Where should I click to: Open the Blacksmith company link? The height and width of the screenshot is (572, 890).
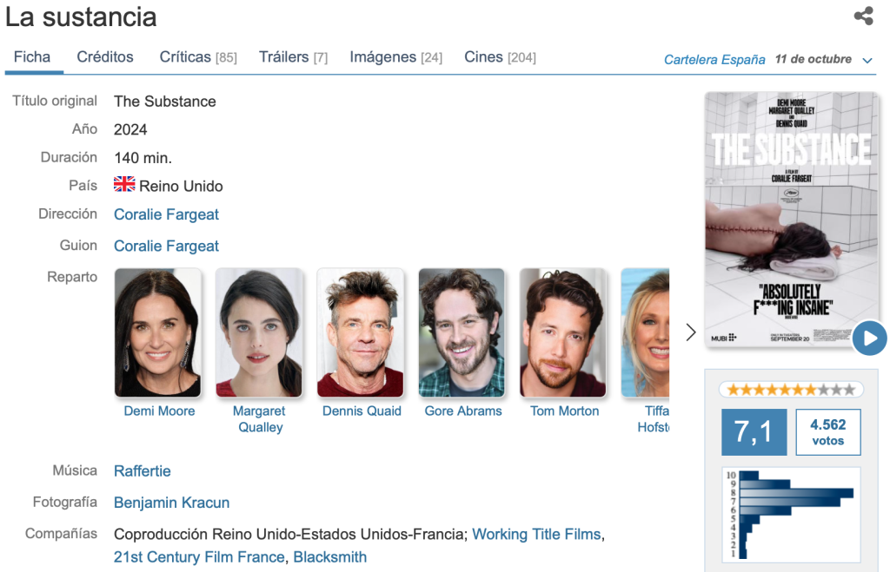pos(329,557)
